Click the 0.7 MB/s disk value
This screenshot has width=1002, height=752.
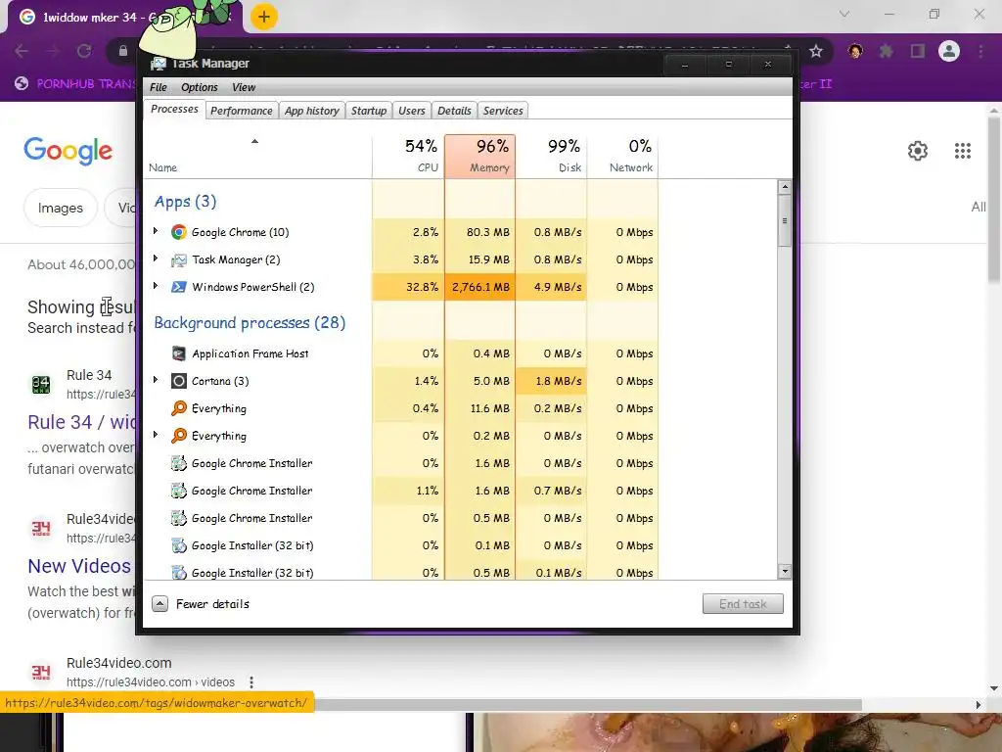click(x=558, y=491)
